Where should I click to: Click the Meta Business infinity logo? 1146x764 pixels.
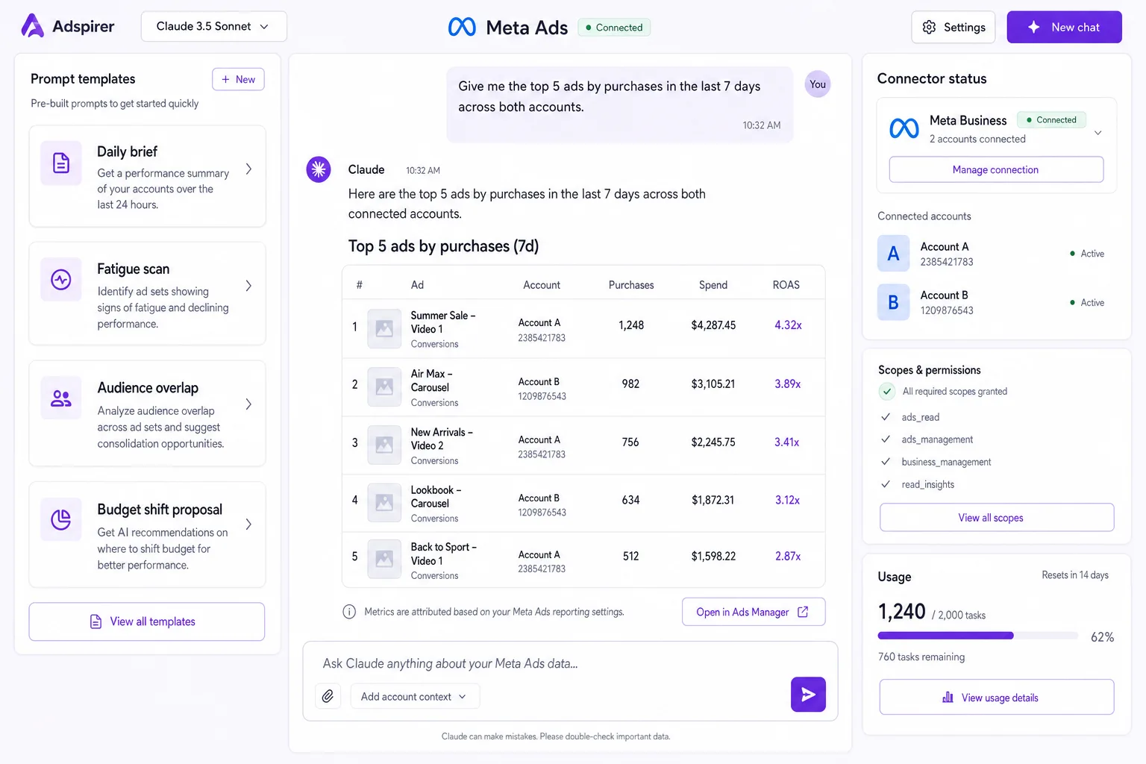click(904, 128)
